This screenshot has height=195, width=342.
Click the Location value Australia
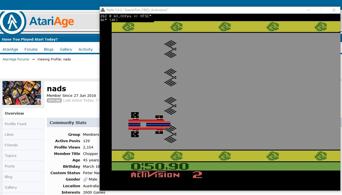point(91,186)
